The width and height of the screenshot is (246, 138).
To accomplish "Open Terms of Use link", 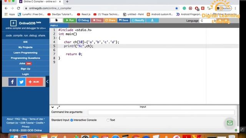I will click(x=36, y=119).
